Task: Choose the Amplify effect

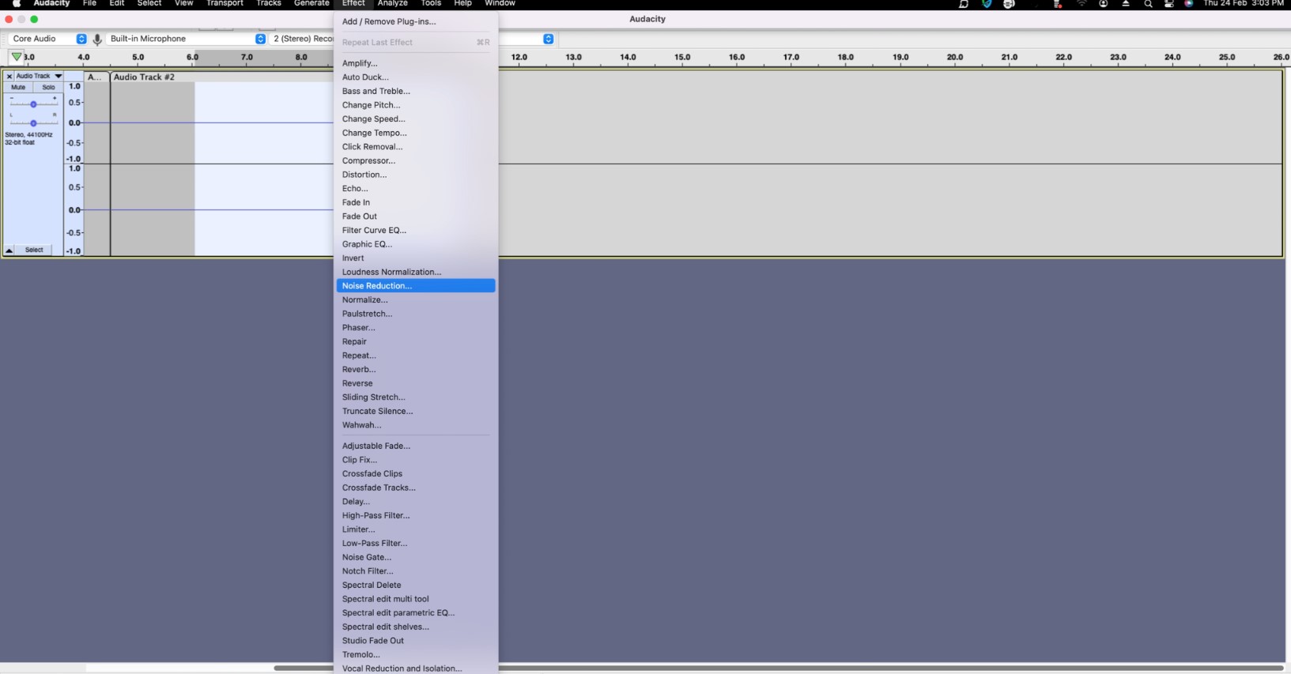Action: (x=416, y=63)
